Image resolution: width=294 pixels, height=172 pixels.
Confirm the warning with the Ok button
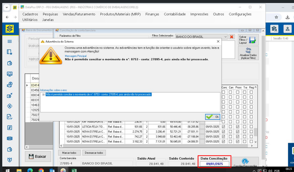coord(212,117)
